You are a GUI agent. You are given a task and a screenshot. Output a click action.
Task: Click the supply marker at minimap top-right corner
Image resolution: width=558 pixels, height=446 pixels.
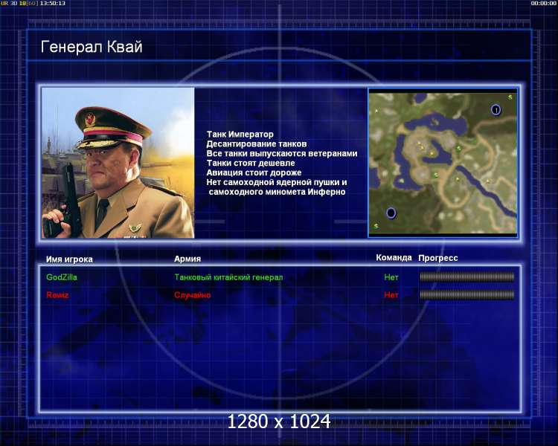point(510,97)
